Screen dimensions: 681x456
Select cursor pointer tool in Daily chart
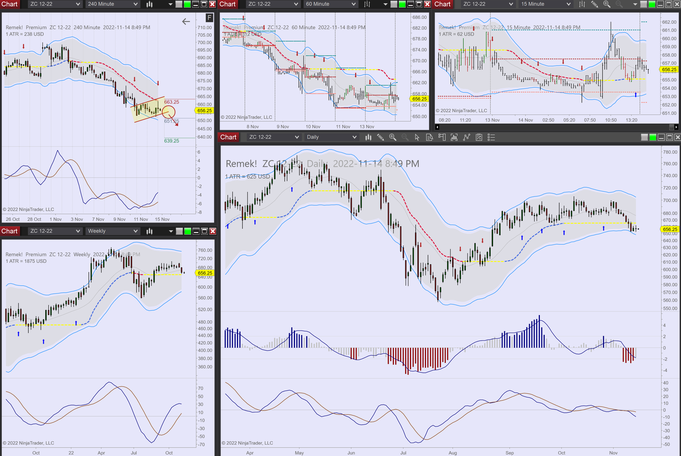click(417, 137)
